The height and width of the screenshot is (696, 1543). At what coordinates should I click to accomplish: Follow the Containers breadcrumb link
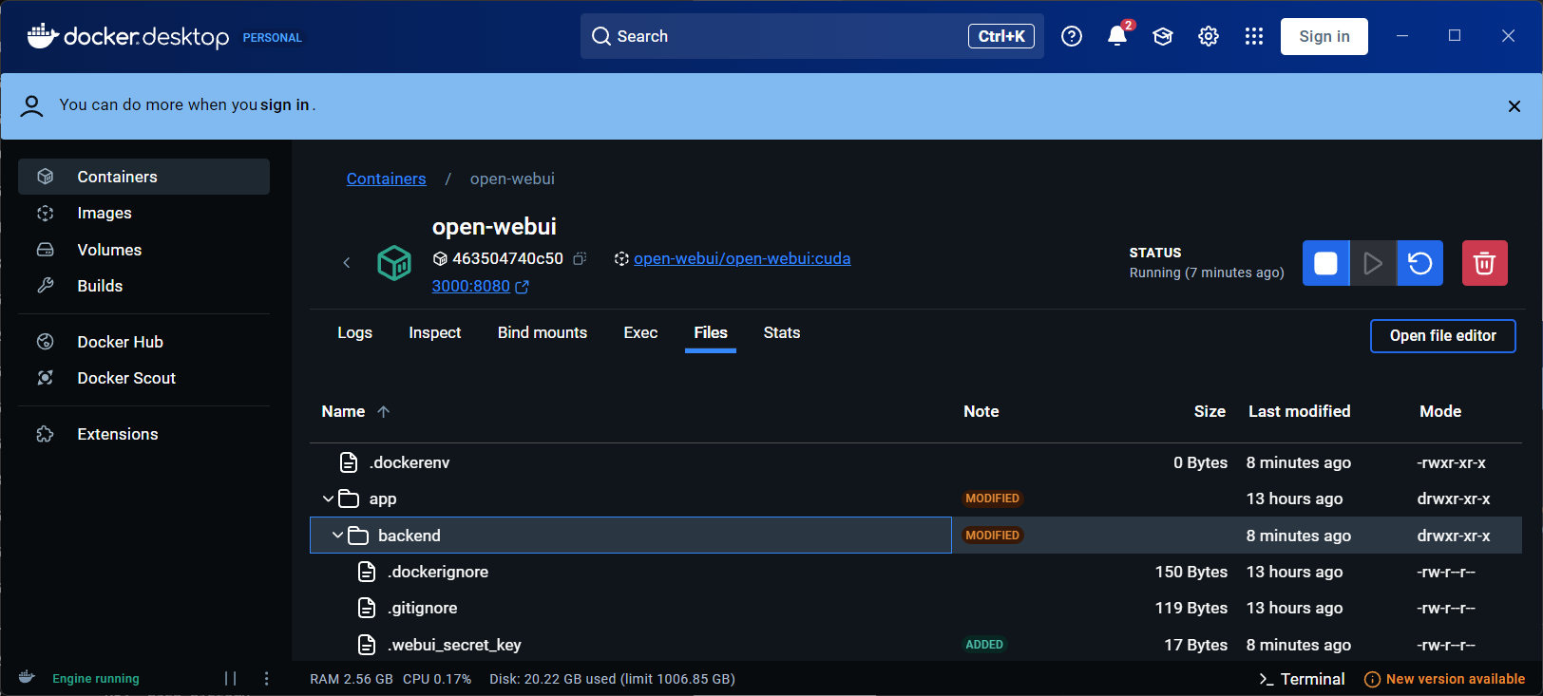(x=386, y=179)
